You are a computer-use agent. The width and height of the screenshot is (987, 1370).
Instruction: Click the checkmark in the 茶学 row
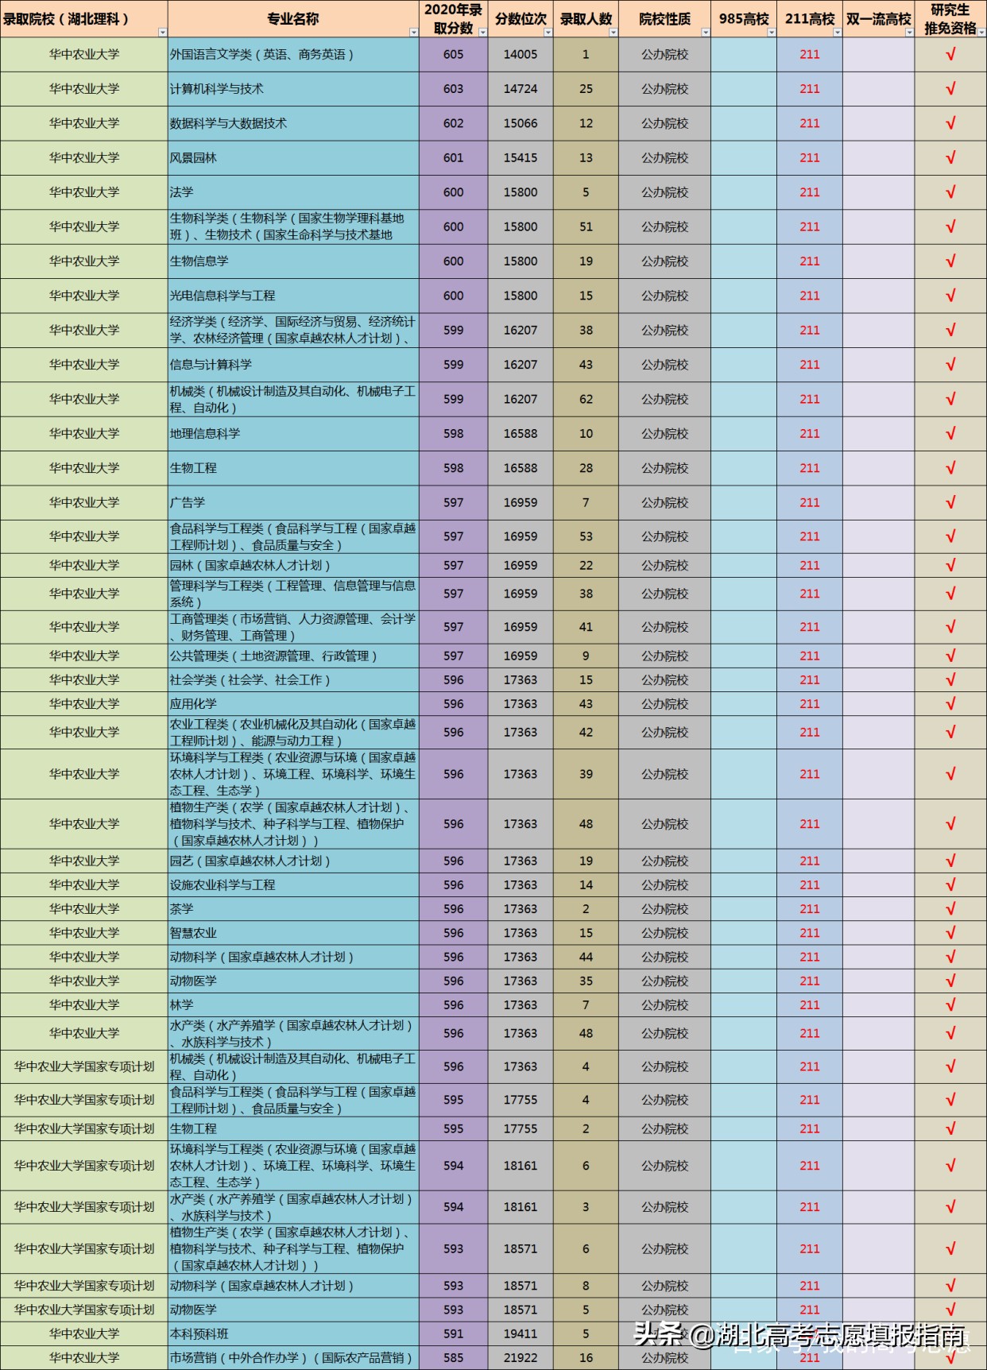tap(950, 909)
